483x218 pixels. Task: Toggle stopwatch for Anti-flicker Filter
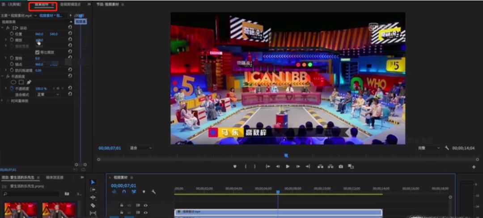(12, 70)
